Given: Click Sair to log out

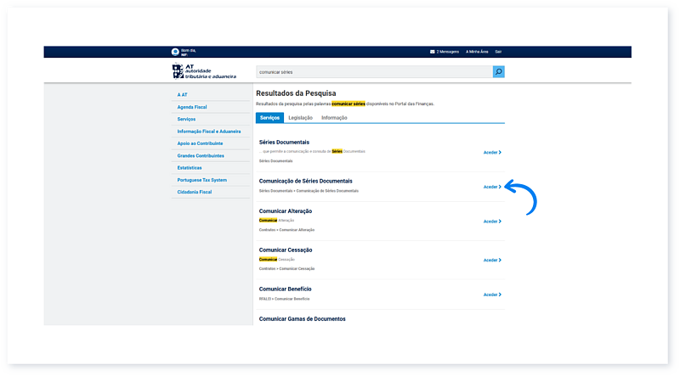Looking at the screenshot, I should (x=498, y=52).
